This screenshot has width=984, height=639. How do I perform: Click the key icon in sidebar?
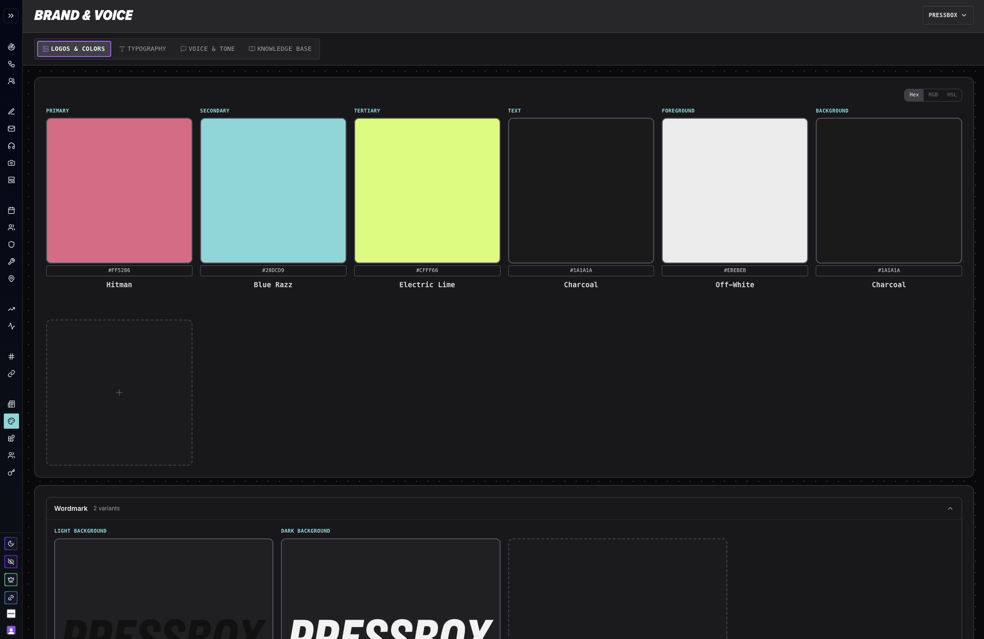coord(11,472)
